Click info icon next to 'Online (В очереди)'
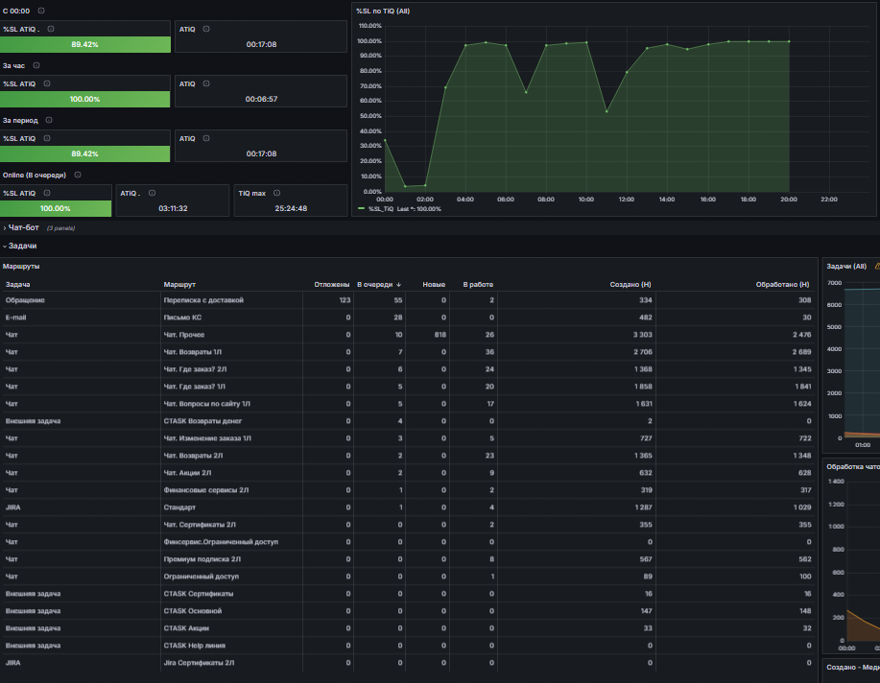 pyautogui.click(x=78, y=176)
